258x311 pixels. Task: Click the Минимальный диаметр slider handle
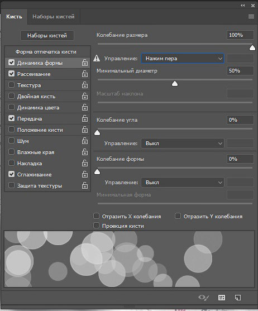tap(175, 84)
